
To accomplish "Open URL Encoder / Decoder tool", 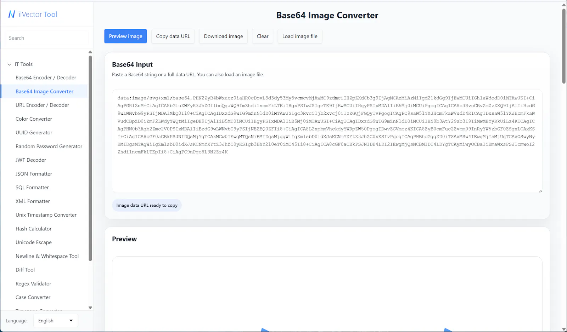I will [42, 105].
